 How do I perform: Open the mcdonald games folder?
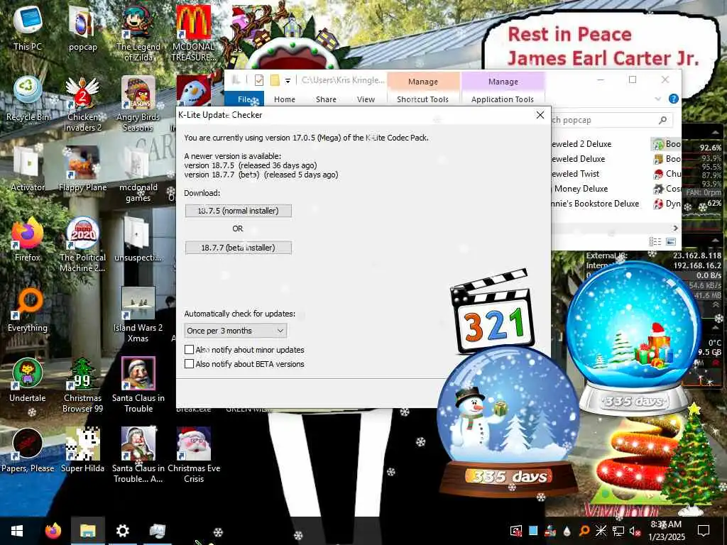138,174
